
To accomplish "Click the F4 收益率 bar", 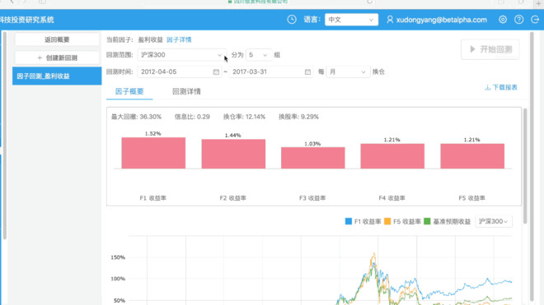I will (392, 156).
